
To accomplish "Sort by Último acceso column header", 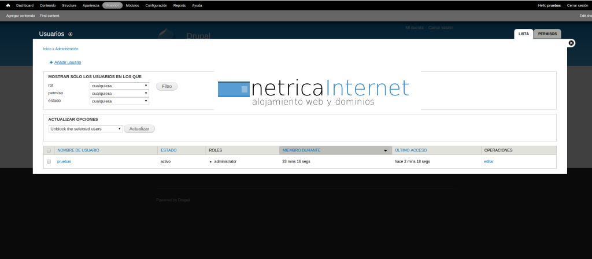I will click(411, 150).
